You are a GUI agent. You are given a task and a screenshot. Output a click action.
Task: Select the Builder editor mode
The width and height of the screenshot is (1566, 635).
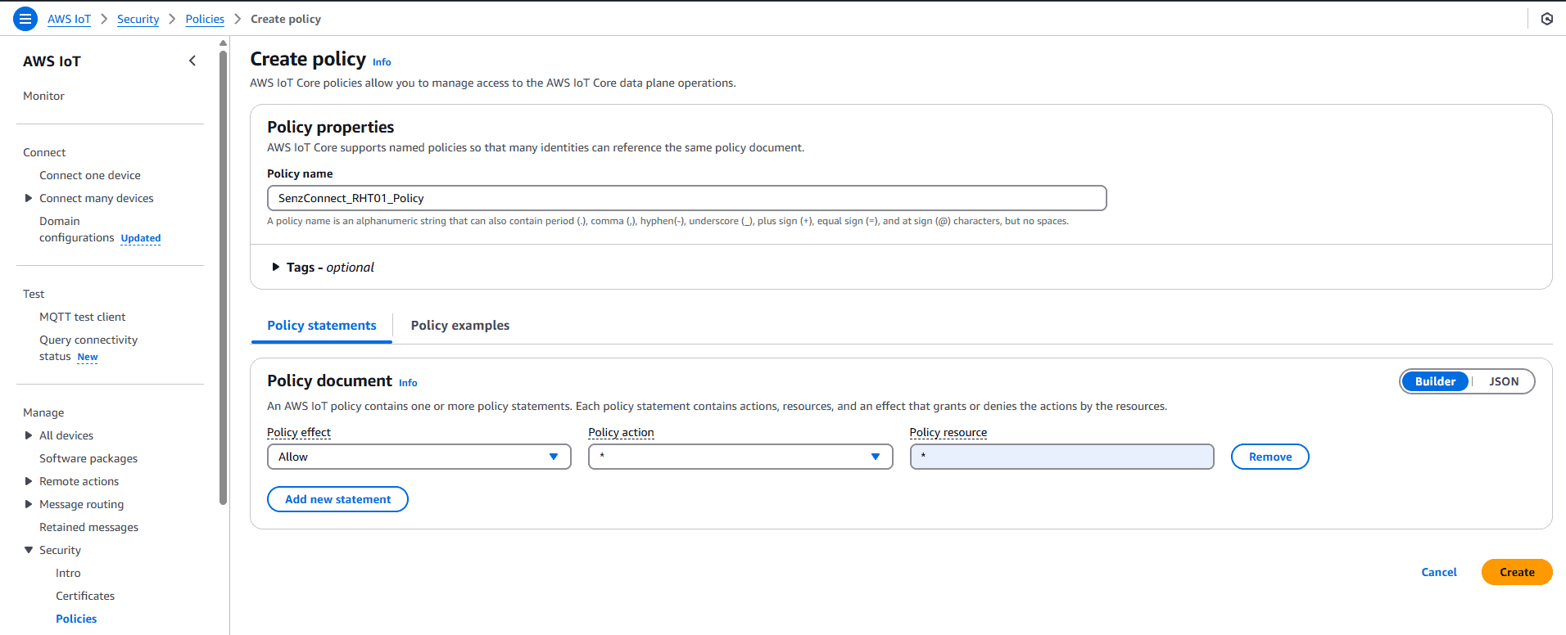click(1435, 381)
